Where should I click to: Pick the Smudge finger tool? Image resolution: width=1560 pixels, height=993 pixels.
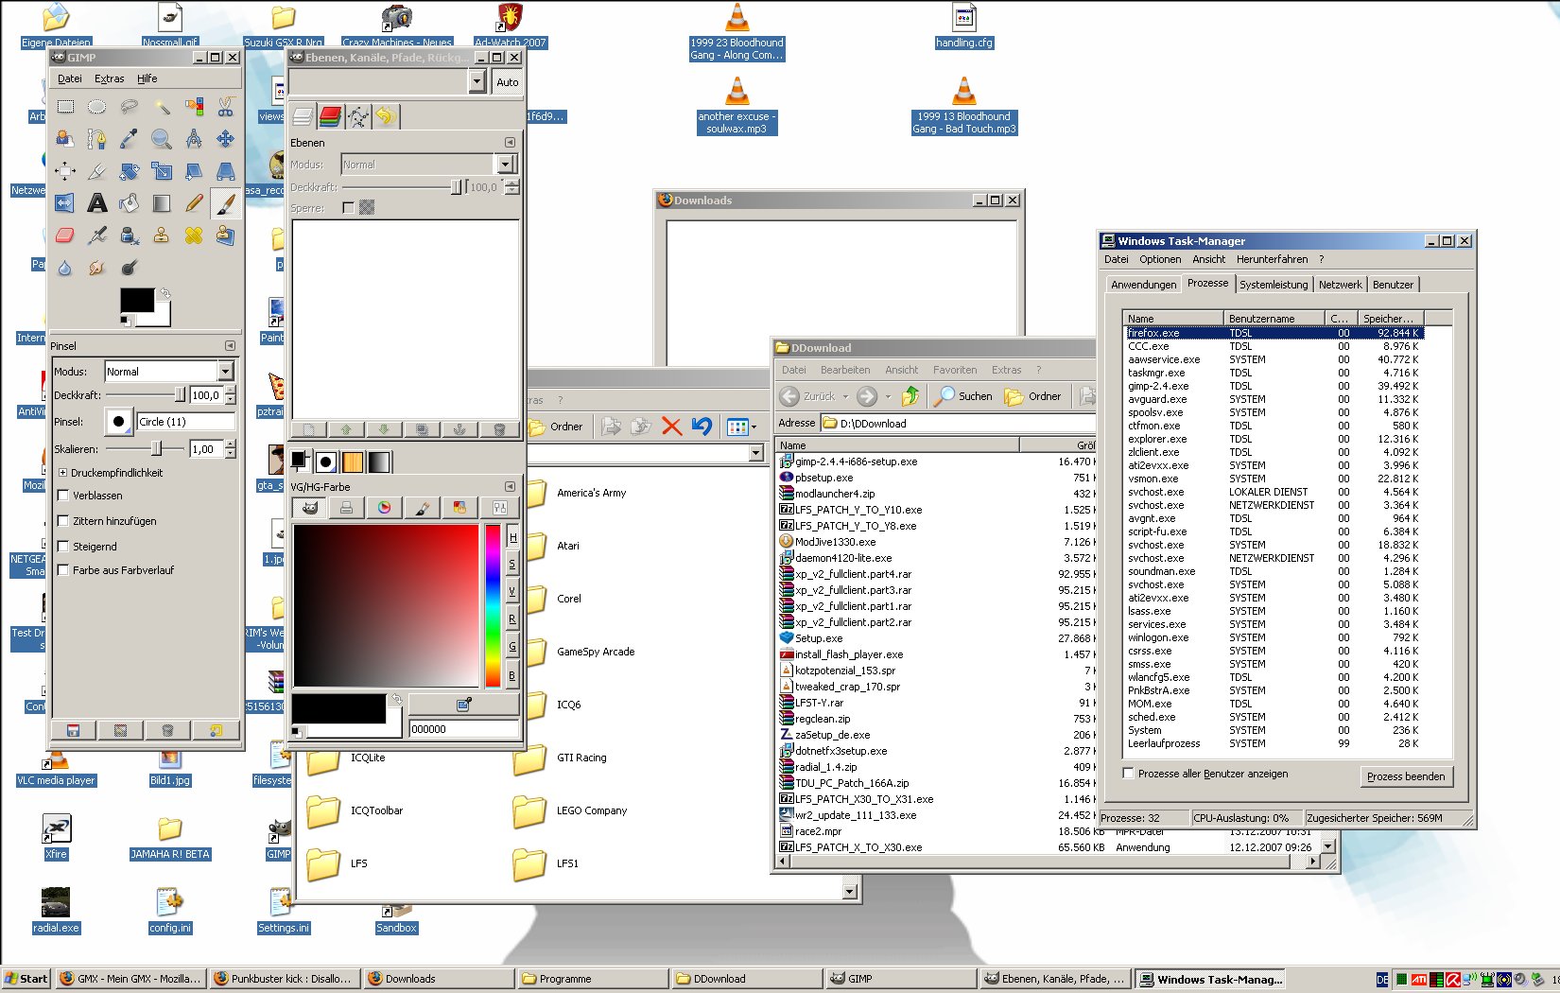pyautogui.click(x=96, y=268)
